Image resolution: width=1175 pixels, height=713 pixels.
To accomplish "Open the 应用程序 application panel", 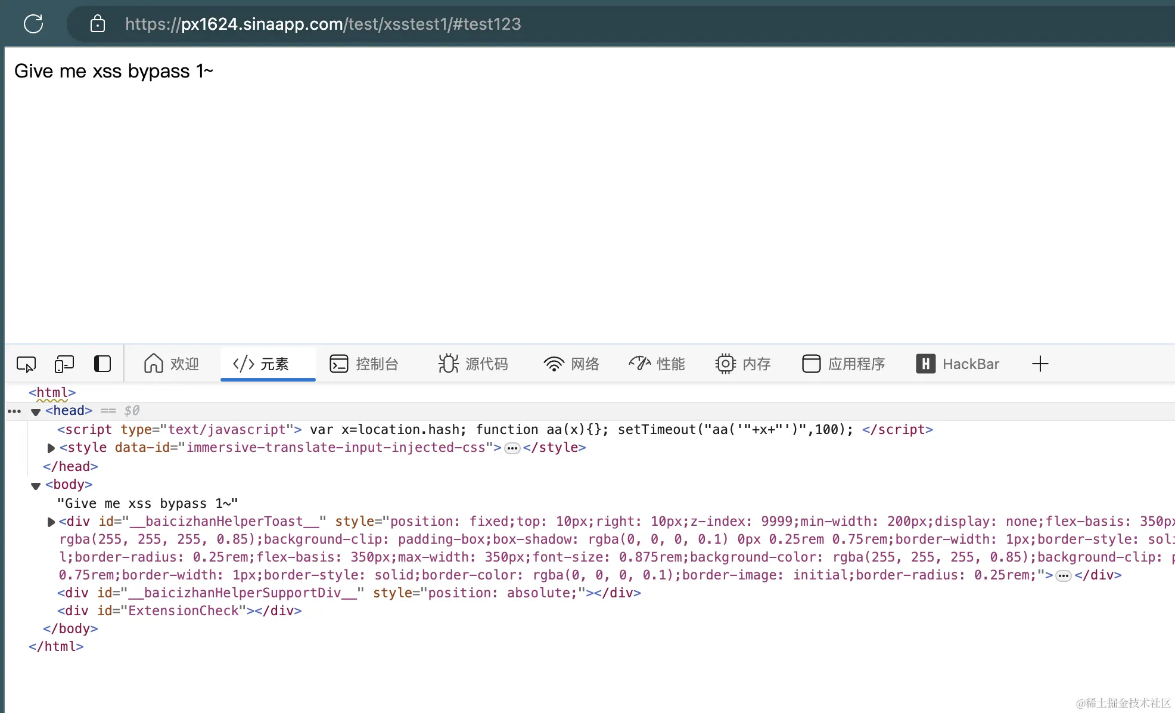I will coord(843,364).
